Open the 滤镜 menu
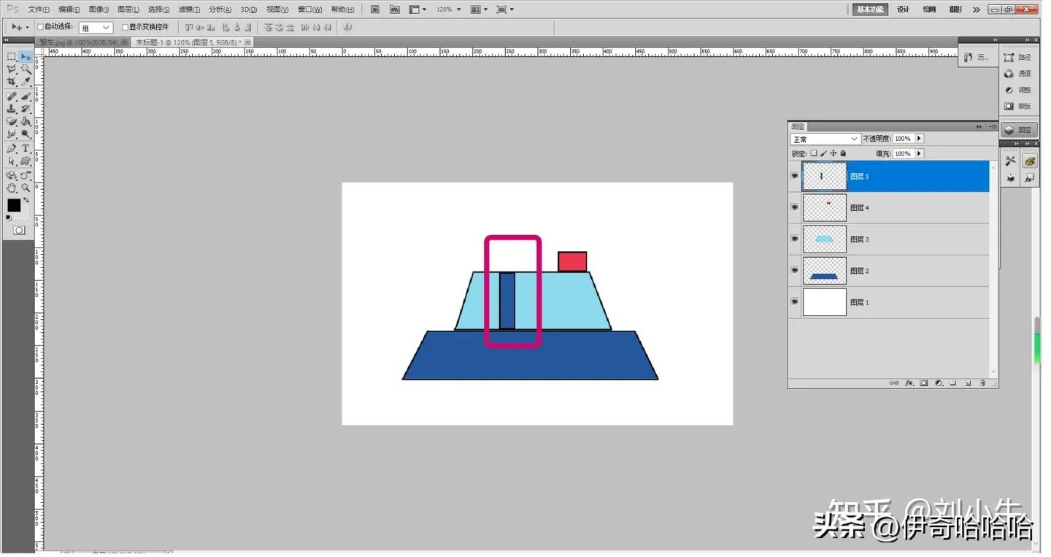The height and width of the screenshot is (557, 1051). point(189,9)
